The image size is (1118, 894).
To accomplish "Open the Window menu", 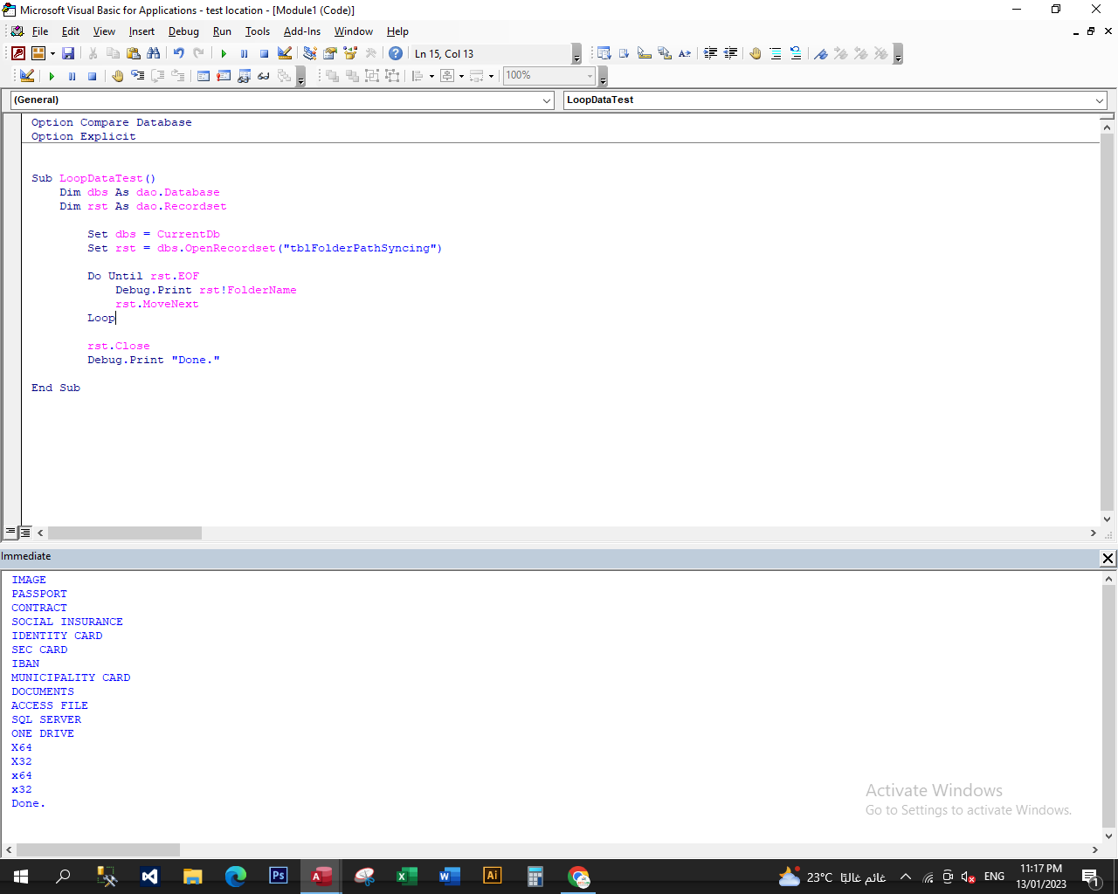I will (354, 31).
